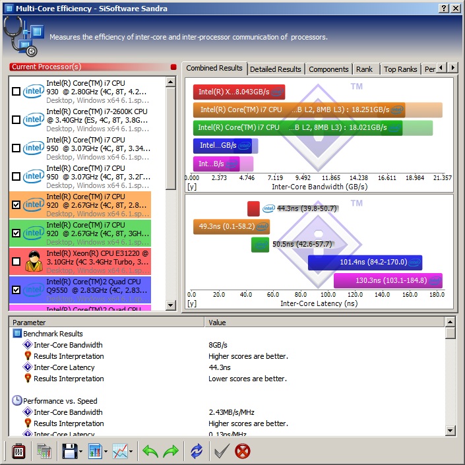
Task: Select the Performance vs. Speed row
Action: (x=60, y=401)
